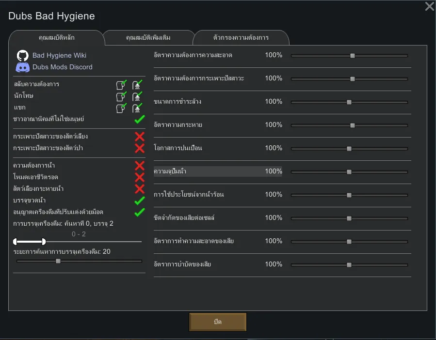Toggle the shower icon for นักโทษ
Screen dimensions: 436x340
click(137, 96)
